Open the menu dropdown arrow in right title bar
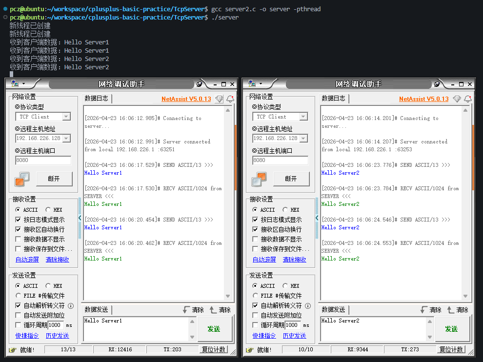483x362 pixels. click(x=261, y=84)
